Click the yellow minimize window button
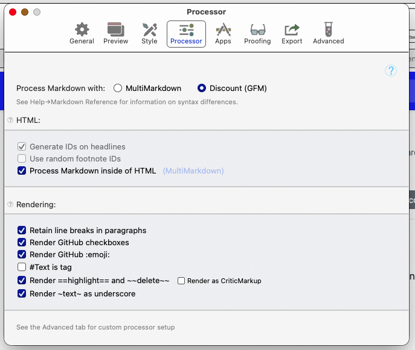 25,12
